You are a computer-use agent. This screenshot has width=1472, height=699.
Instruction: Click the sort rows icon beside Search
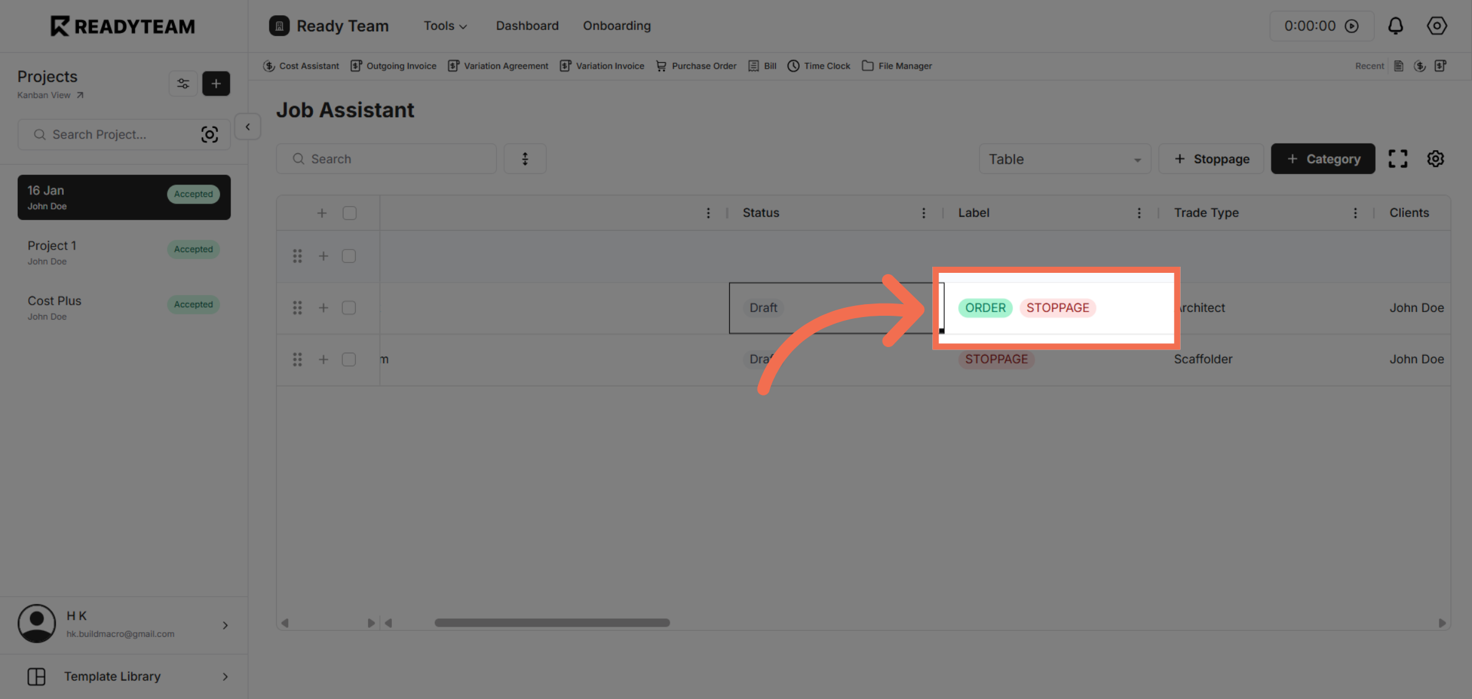525,159
